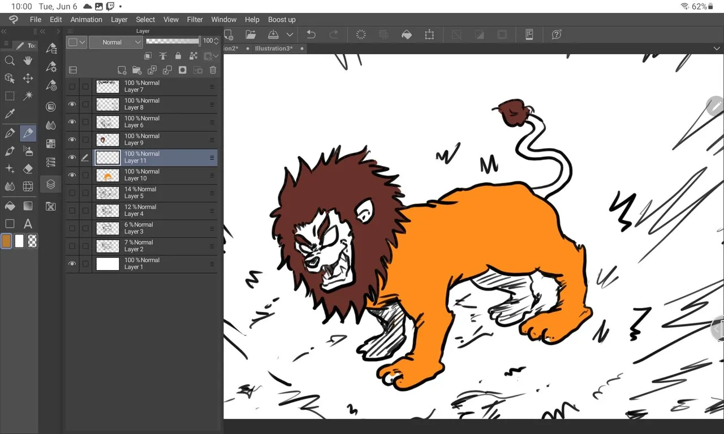Click the Undo arrow in command bar
724x434 pixels.
point(311,34)
